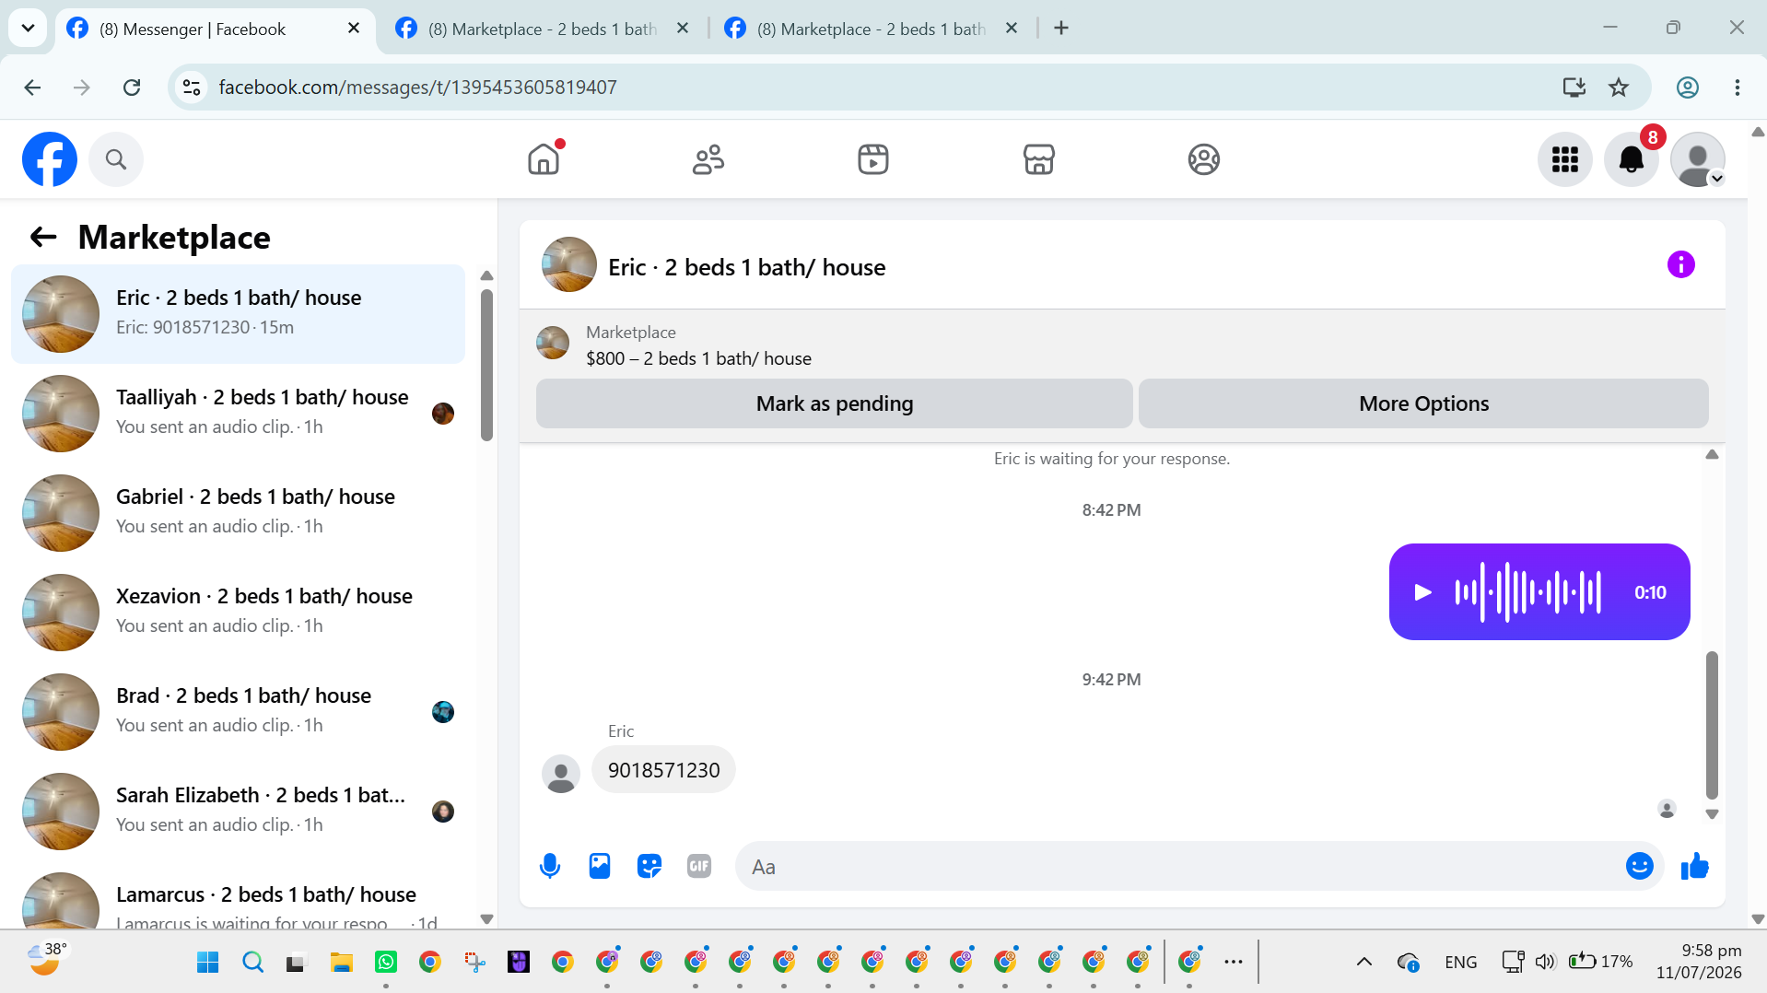Open the Gabriel conversation
The image size is (1767, 993).
click(238, 513)
